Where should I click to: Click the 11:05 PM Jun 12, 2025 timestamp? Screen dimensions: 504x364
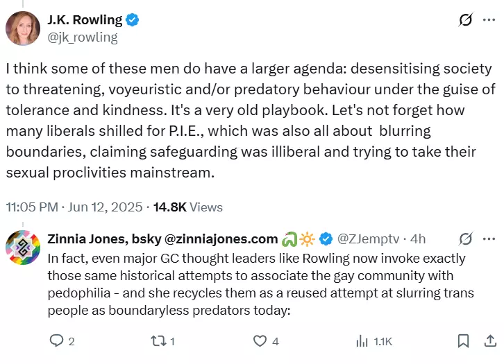(74, 207)
